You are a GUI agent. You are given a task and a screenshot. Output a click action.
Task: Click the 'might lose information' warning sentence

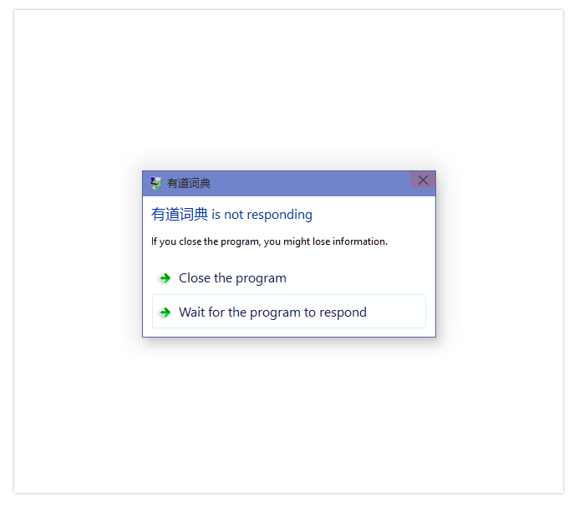coord(269,241)
